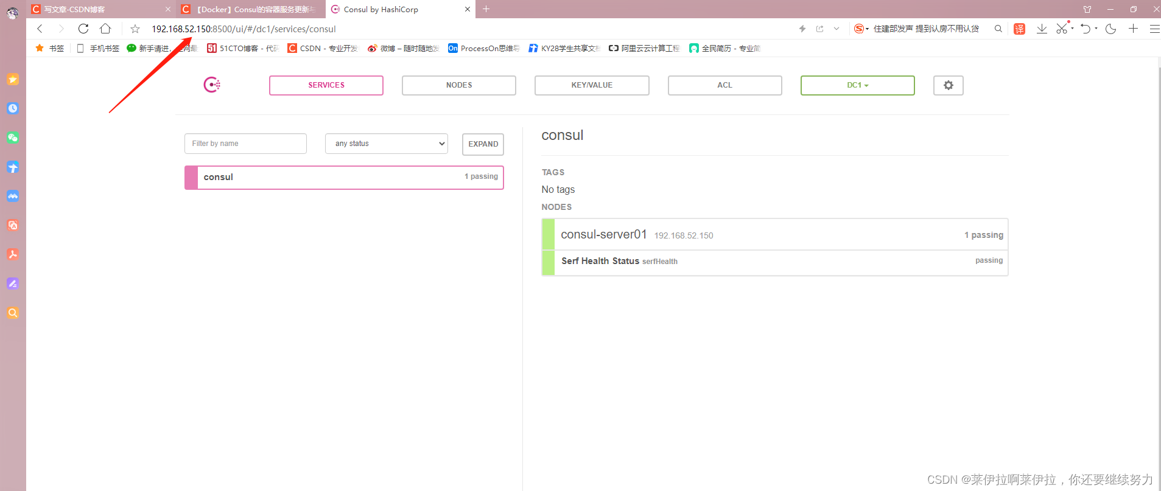Screen dimensions: 1161x491
Task: Open the PDF tool sidebar icon
Action: pos(13,254)
